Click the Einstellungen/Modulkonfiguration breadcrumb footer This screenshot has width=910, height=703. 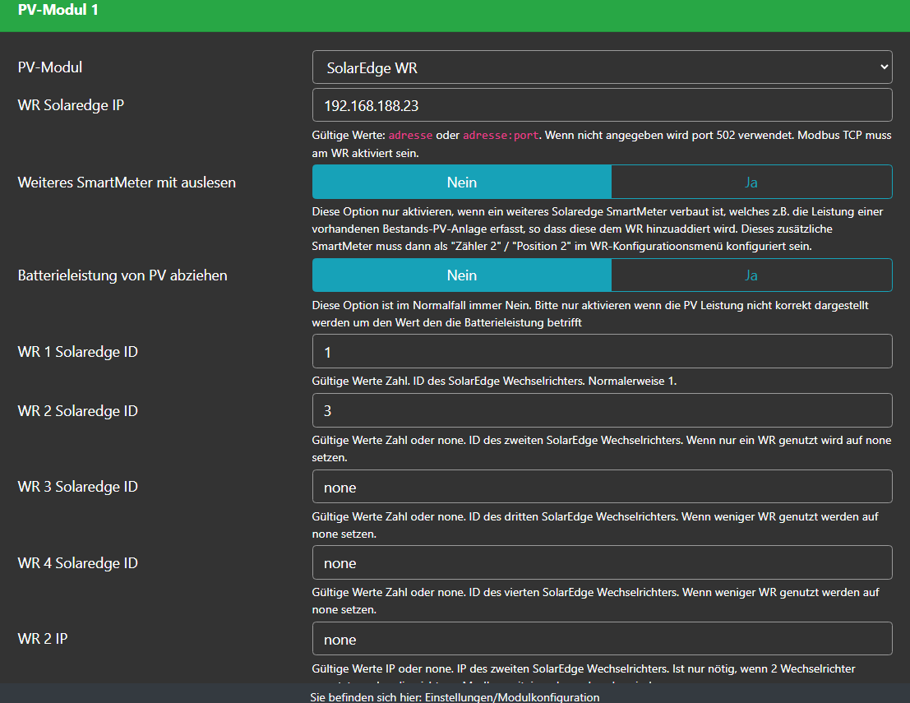[x=455, y=696]
